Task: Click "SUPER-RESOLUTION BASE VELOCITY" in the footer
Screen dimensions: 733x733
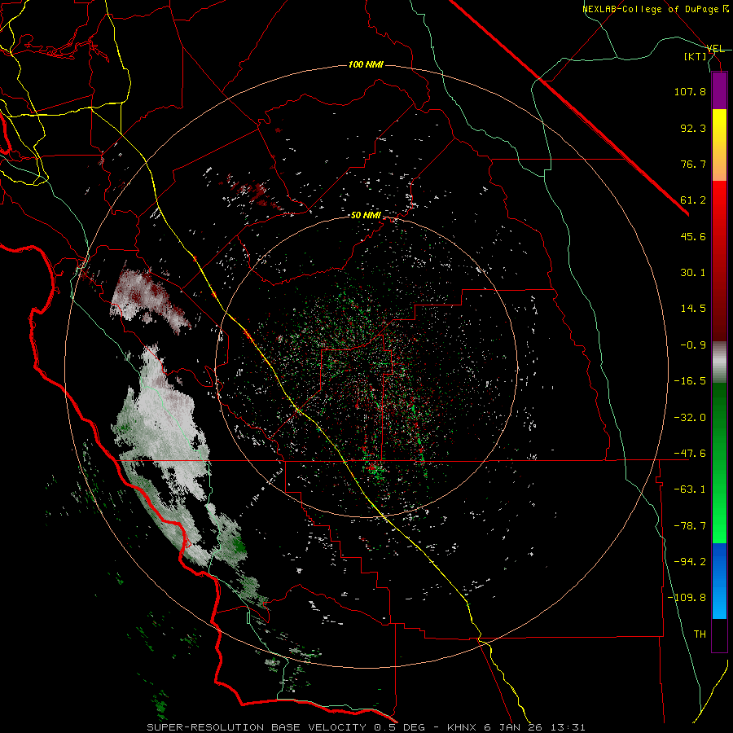Action: tap(257, 727)
